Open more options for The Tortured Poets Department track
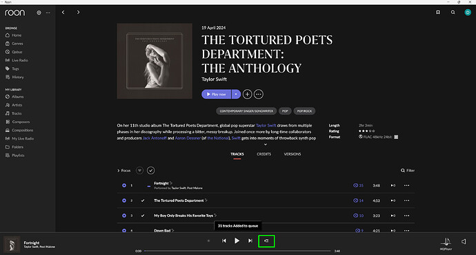This screenshot has width=476, height=255. coord(406,200)
